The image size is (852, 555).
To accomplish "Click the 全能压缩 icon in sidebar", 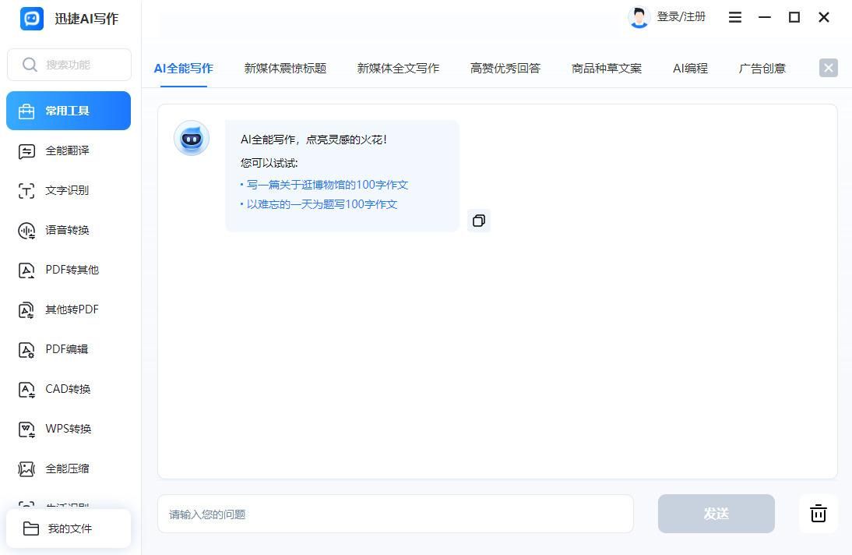I will coord(26,468).
